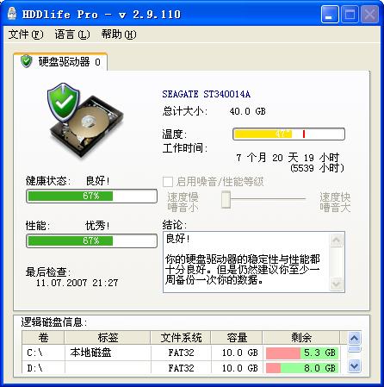Click the noise/performance slider handle
The image size is (384, 387).
click(226, 199)
